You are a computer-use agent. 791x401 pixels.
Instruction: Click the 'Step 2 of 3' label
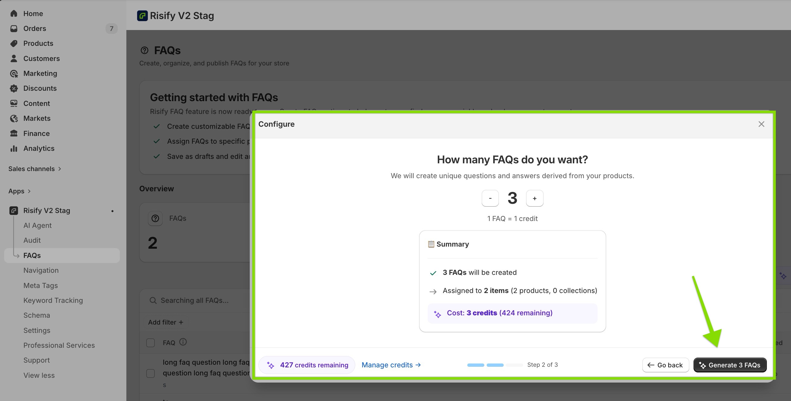[x=542, y=365]
